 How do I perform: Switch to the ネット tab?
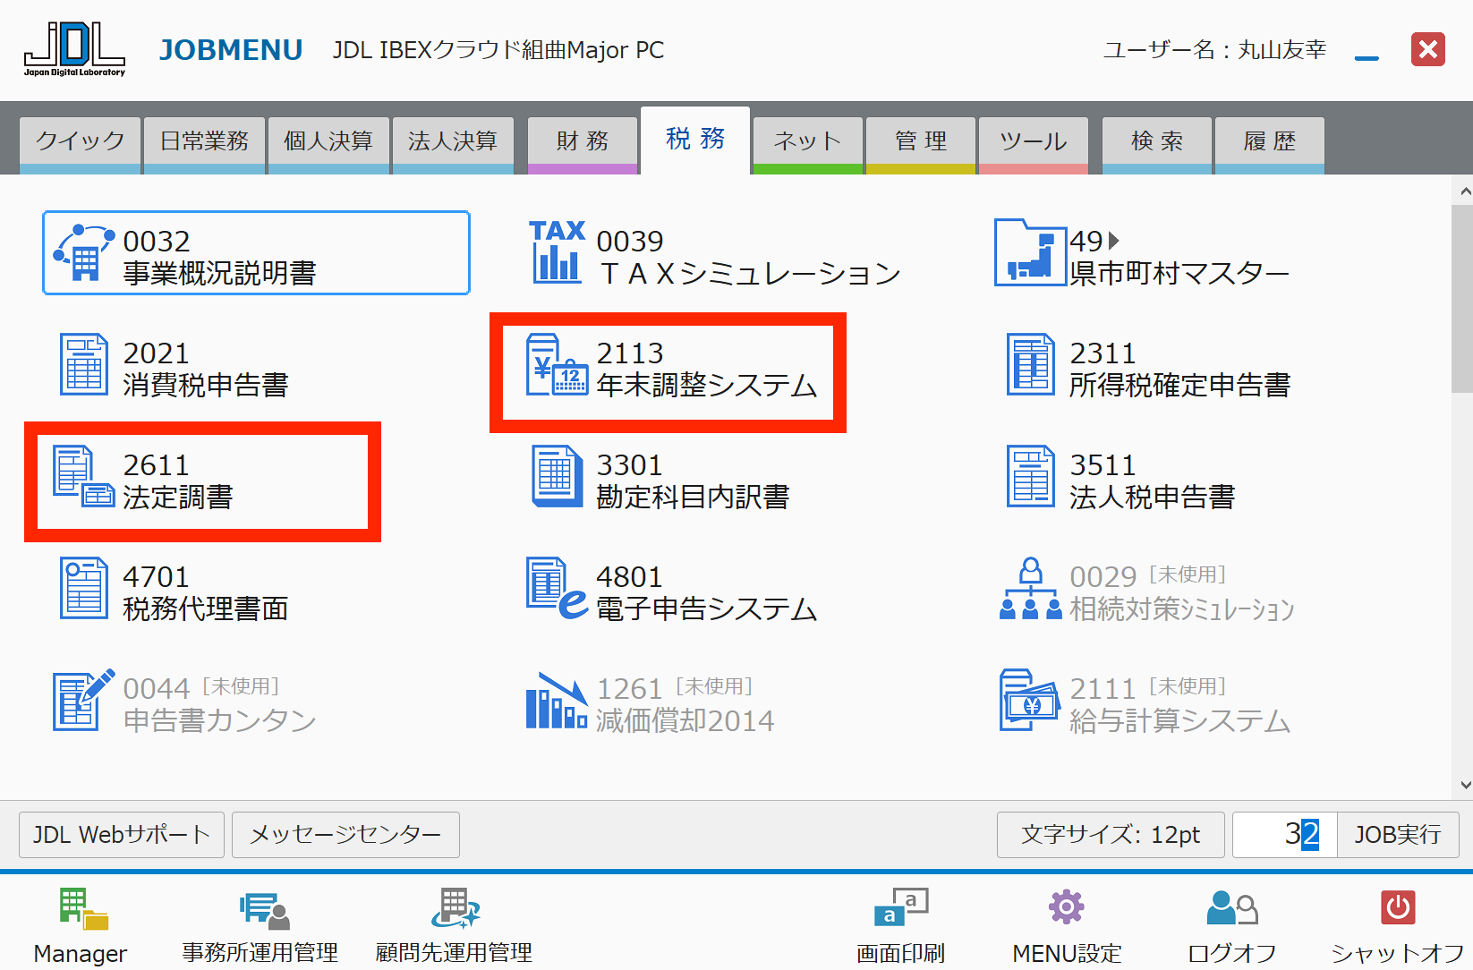808,144
